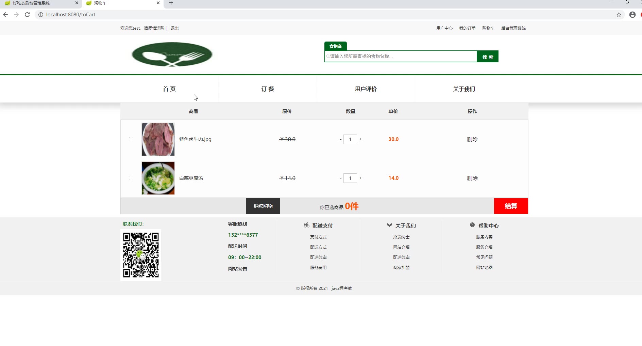Scan the WeChat QR code image
Screen dimensions: 642x346
click(141, 255)
